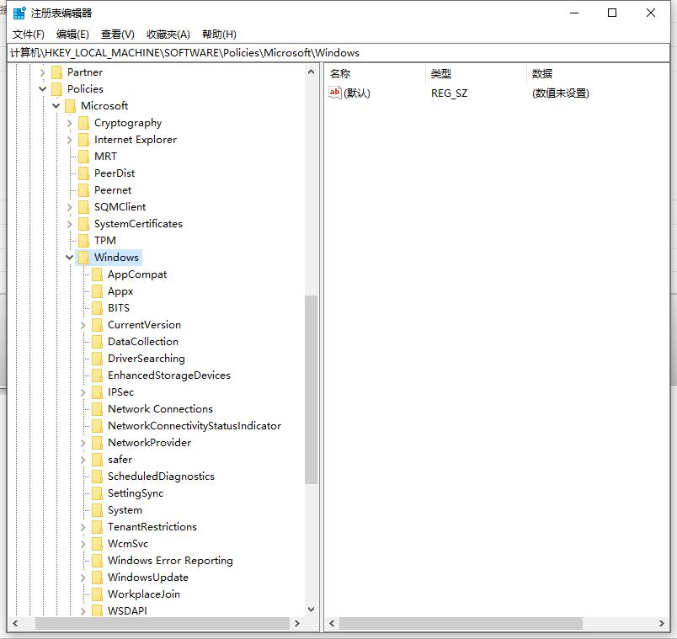
Task: Expand the NetworkProvider key
Action: click(x=83, y=443)
